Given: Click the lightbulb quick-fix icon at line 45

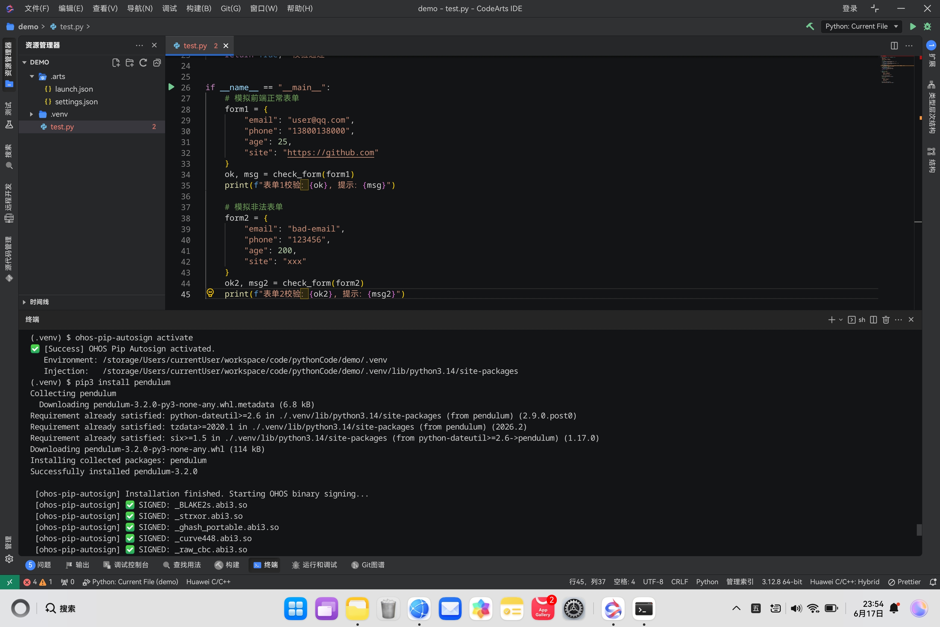Looking at the screenshot, I should 210,293.
